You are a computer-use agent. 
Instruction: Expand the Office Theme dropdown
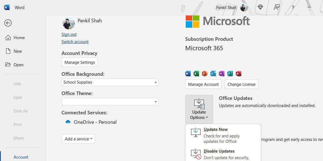[x=110, y=102]
